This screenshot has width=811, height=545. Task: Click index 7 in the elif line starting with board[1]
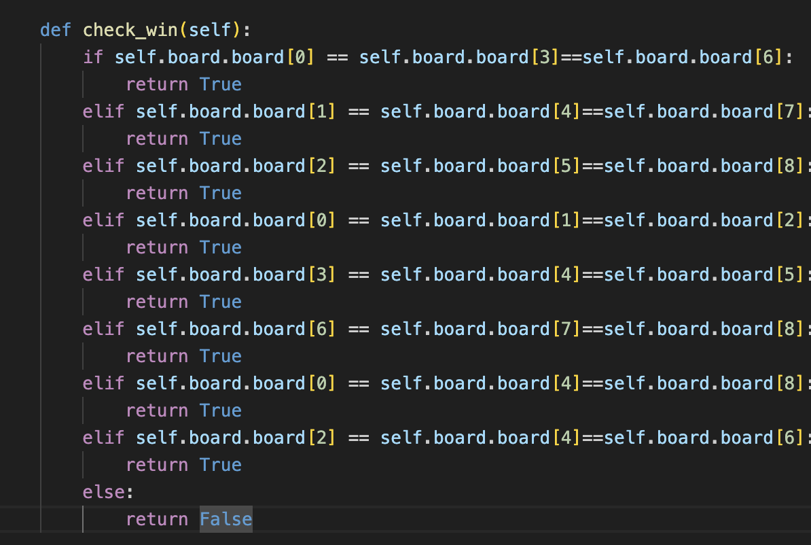coord(789,111)
